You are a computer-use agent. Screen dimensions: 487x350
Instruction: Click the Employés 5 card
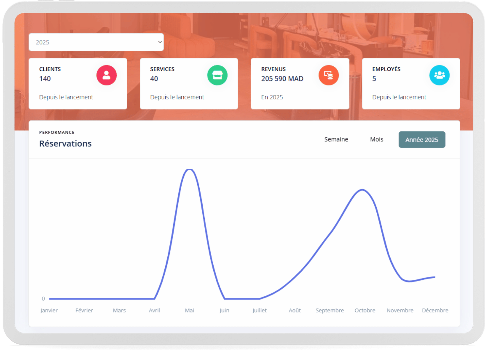pos(411,84)
